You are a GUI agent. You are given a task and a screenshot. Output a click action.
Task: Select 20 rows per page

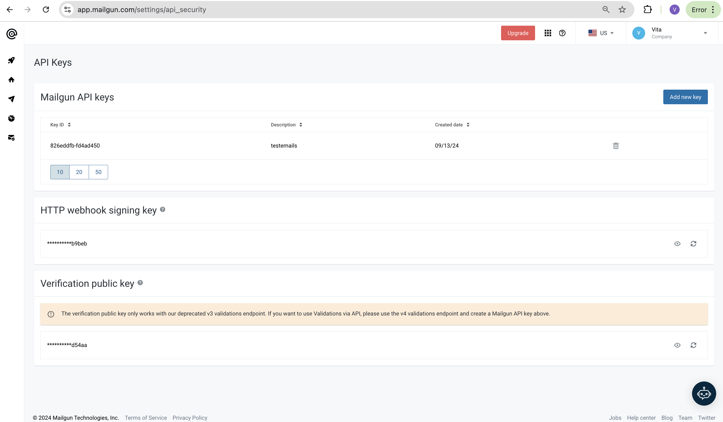point(79,172)
